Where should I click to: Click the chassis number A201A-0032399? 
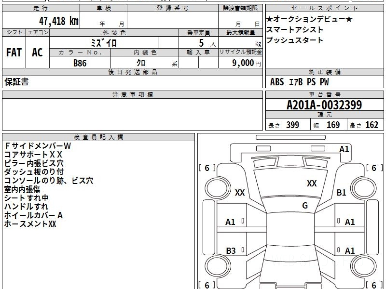324,105
